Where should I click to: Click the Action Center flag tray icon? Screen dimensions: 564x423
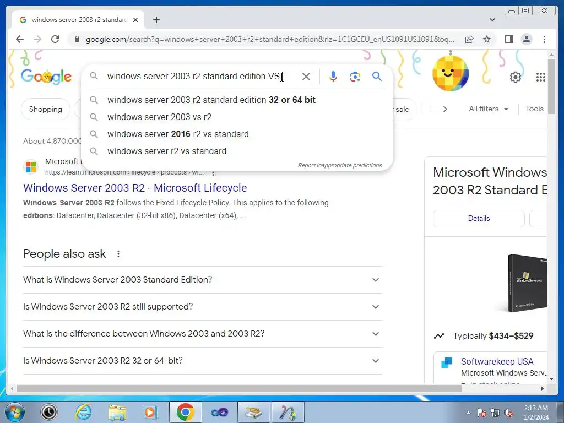coord(481,413)
